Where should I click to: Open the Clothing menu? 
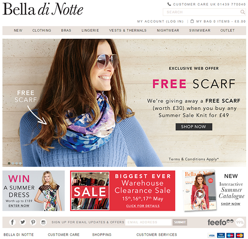tap(42, 30)
